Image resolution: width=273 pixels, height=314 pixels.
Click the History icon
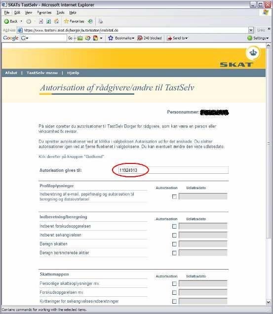click(x=90, y=21)
